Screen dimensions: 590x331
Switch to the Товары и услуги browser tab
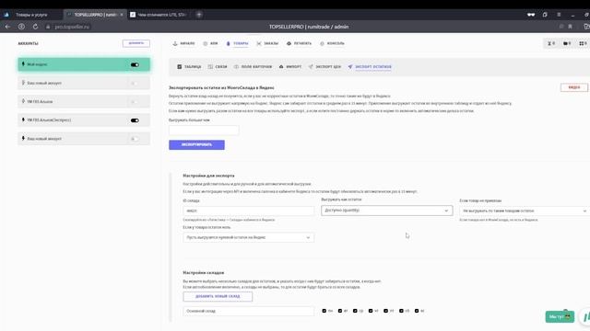click(x=31, y=15)
